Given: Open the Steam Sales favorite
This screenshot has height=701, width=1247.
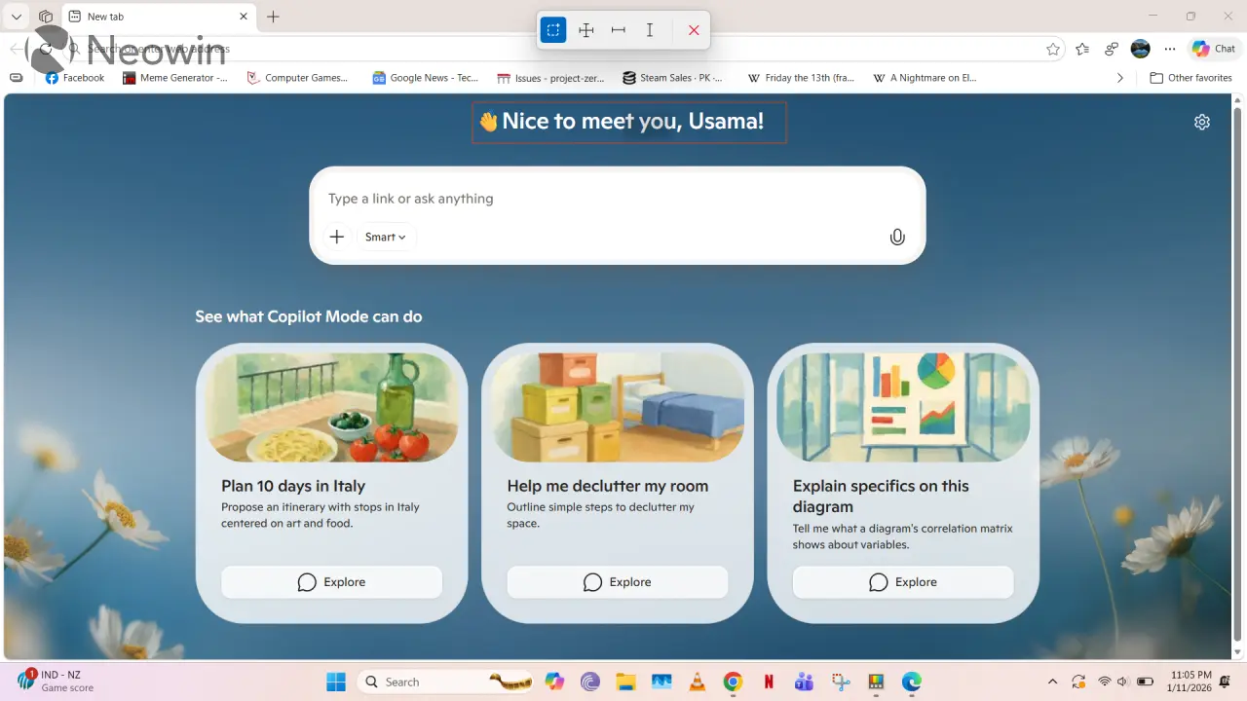Looking at the screenshot, I should pos(673,78).
